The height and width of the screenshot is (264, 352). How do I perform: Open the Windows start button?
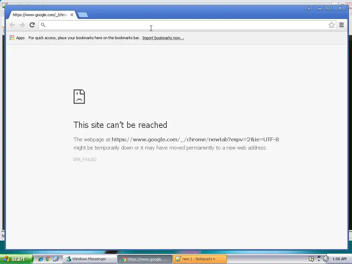[x=16, y=259]
